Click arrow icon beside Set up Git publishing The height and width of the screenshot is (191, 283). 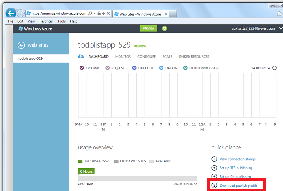[214, 176]
